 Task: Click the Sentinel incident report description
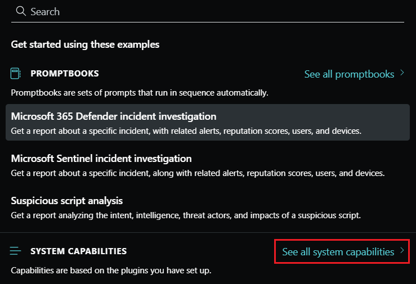pos(197,173)
